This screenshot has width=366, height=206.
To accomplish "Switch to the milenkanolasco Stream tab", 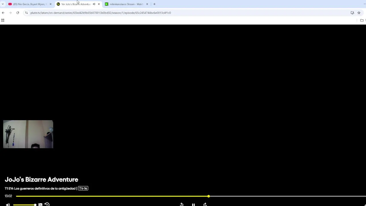I will pyautogui.click(x=126, y=4).
